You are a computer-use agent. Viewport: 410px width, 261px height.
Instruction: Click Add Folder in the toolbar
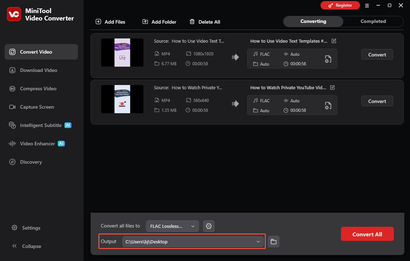(x=159, y=22)
